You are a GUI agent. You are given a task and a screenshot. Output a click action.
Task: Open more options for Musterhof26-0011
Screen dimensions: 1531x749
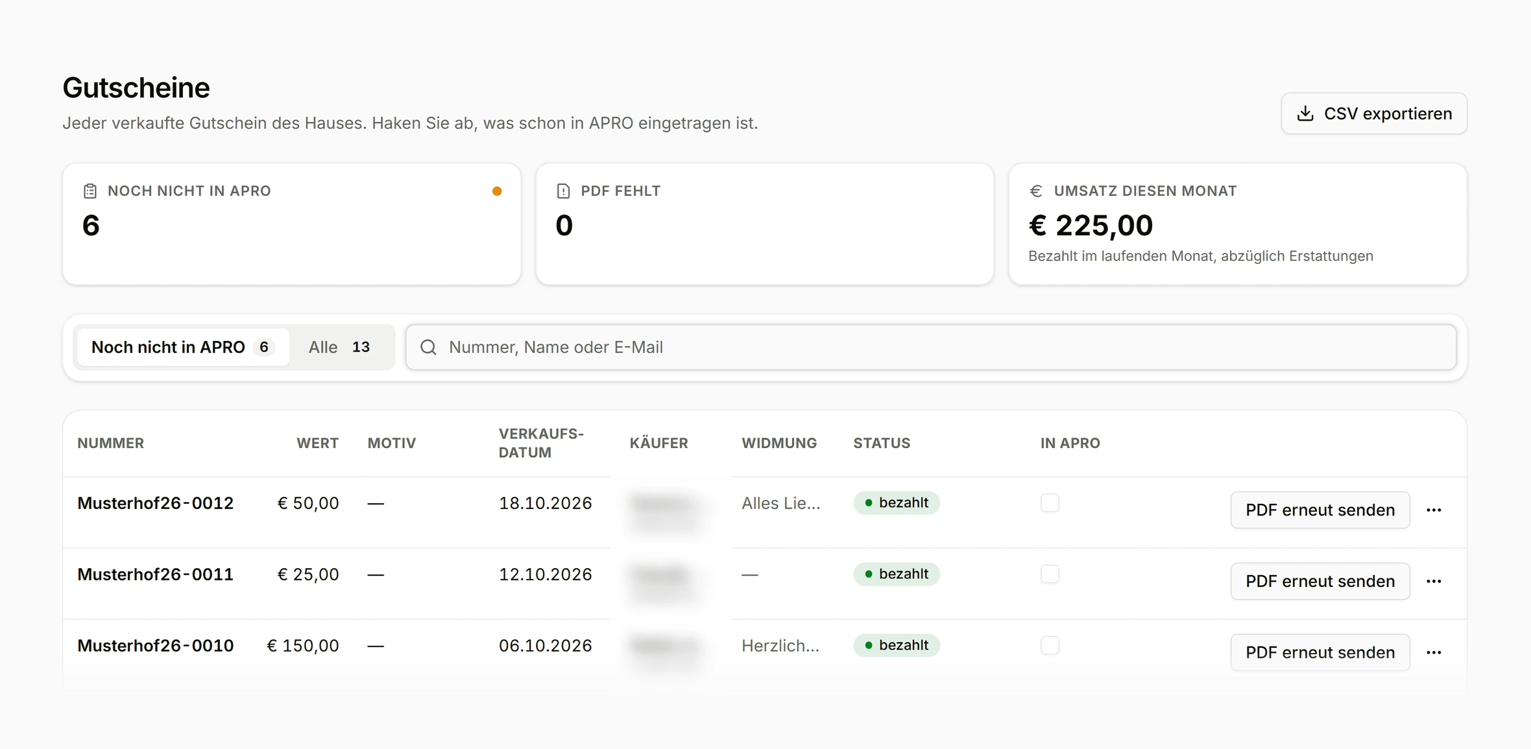[1434, 582]
